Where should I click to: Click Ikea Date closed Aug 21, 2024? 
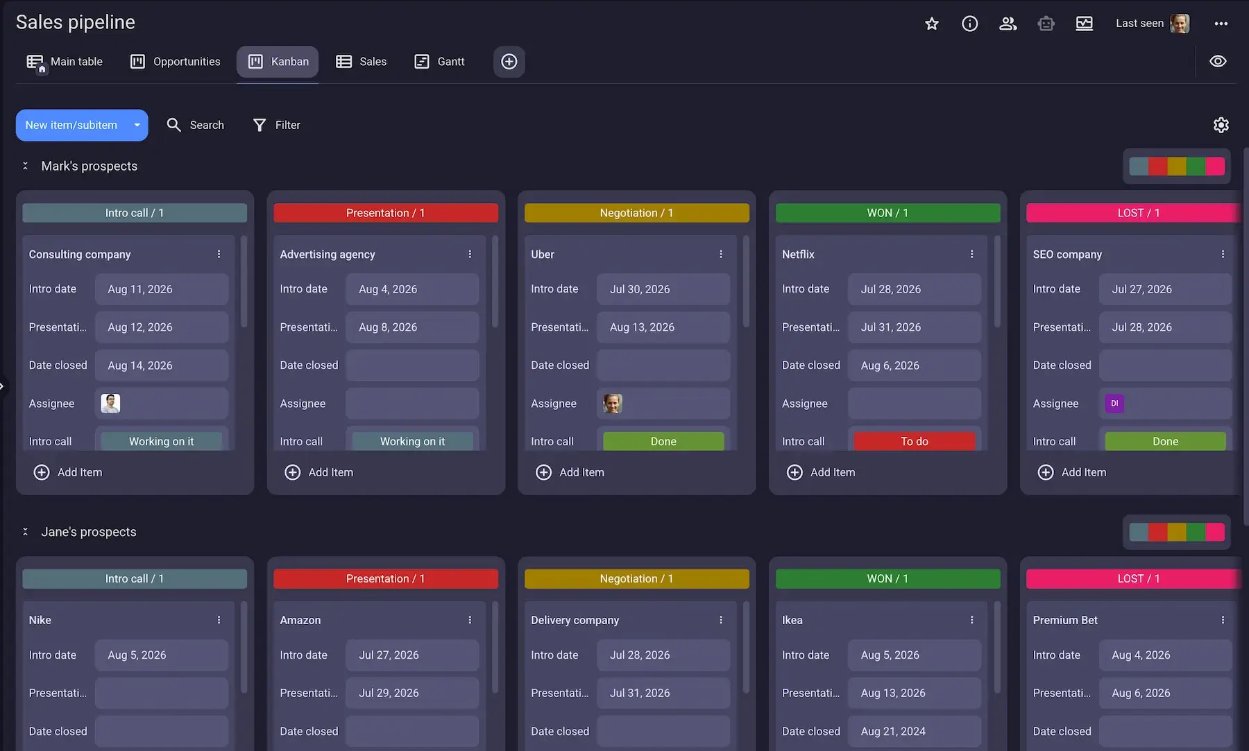pos(915,731)
